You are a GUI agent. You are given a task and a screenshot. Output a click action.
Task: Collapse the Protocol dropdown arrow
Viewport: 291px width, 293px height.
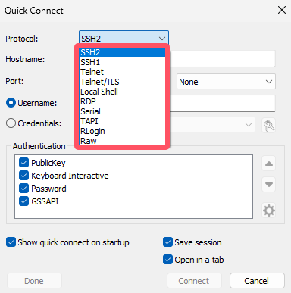pos(162,39)
